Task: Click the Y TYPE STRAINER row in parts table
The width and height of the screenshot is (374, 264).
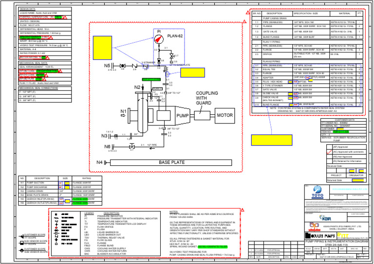Action: [308, 86]
